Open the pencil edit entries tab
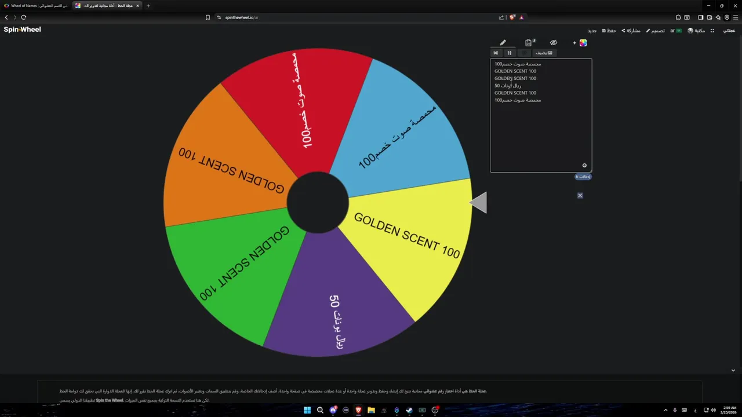742x417 pixels. [503, 43]
